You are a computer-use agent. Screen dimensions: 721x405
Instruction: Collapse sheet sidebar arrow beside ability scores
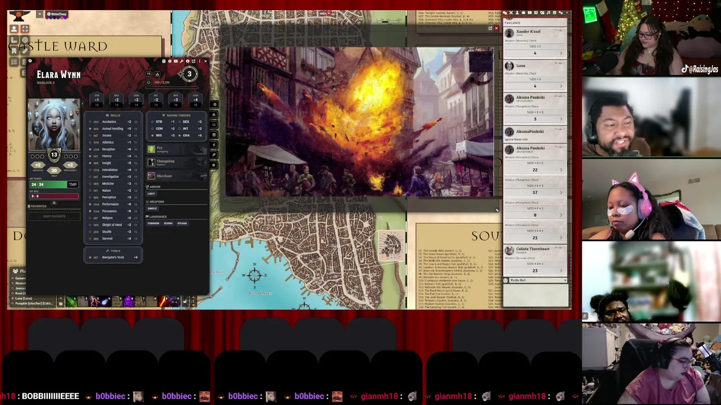(82, 103)
